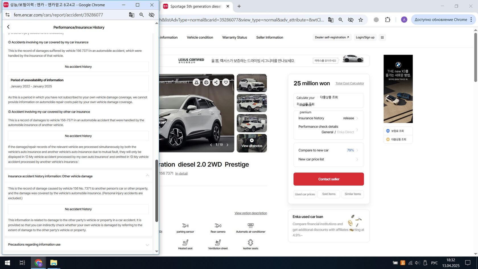Open Sold items button
Screen dimensions: 478x269
pos(329,194)
